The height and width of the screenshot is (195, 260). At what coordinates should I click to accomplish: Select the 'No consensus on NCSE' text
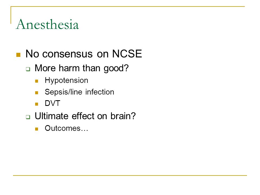(x=84, y=54)
